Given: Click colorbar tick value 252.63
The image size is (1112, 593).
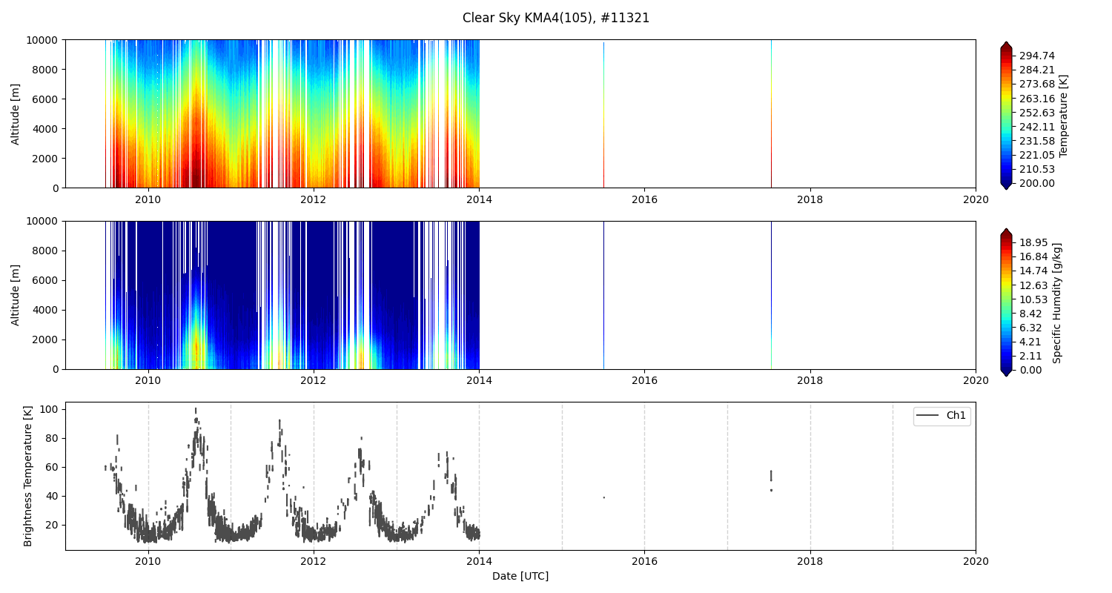Looking at the screenshot, I should click(x=1037, y=113).
